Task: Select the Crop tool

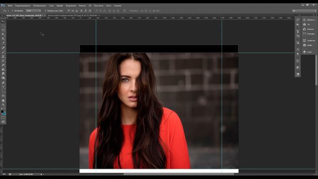Action: tap(3, 39)
